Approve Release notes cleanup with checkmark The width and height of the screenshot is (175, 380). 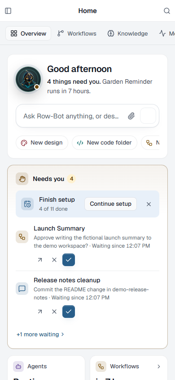click(69, 312)
